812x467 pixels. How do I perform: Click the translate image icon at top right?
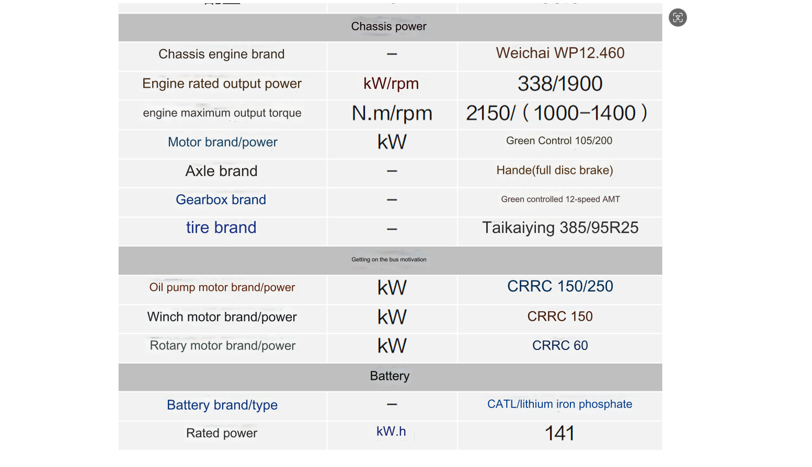click(678, 18)
